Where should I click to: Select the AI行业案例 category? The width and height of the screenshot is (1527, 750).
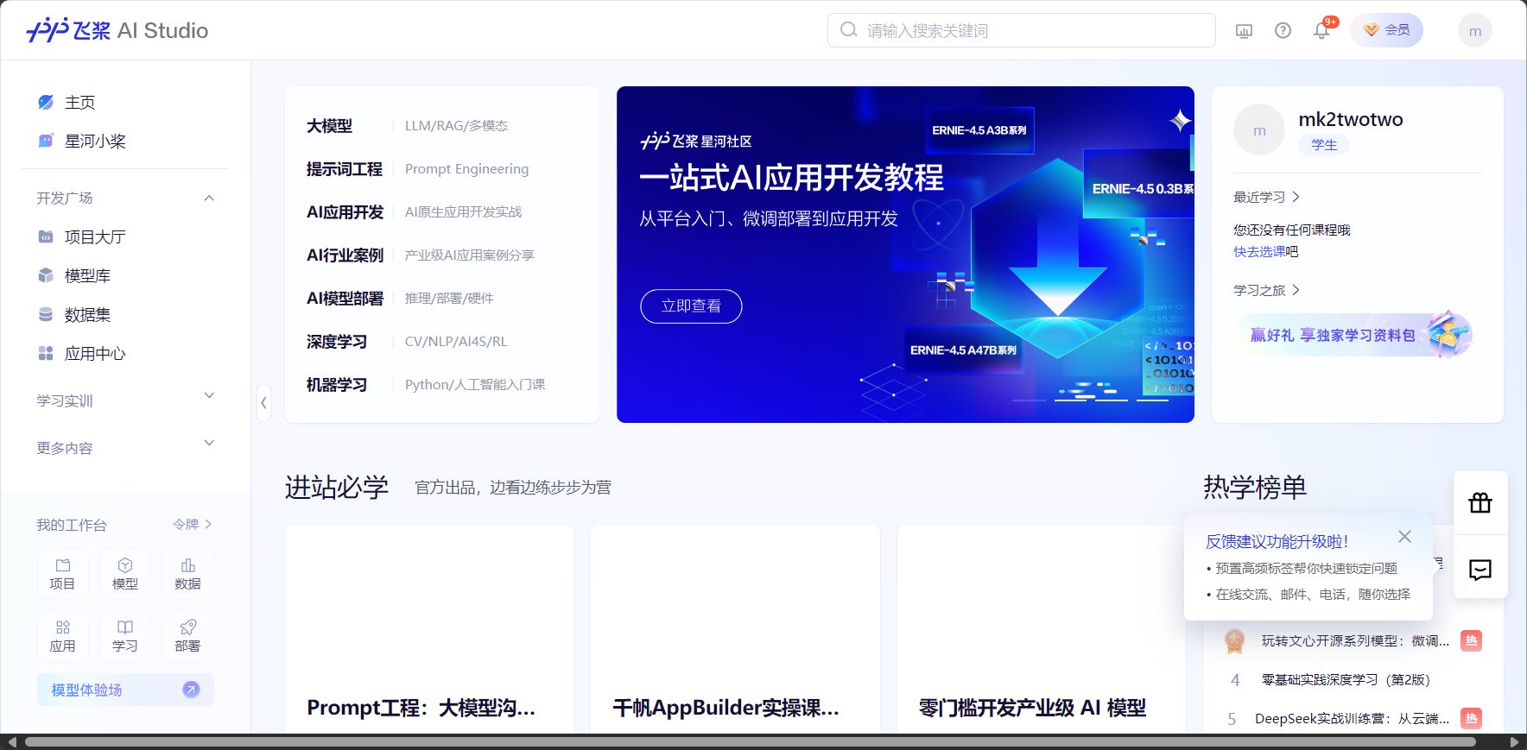[x=345, y=255]
